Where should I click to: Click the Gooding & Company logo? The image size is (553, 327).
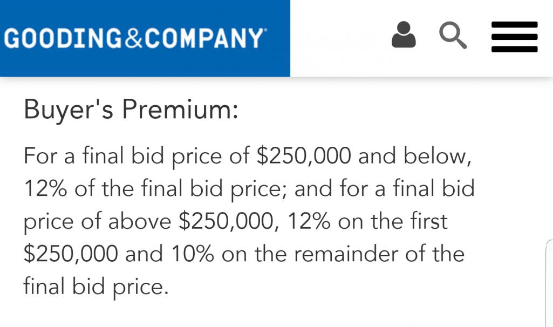click(x=135, y=38)
